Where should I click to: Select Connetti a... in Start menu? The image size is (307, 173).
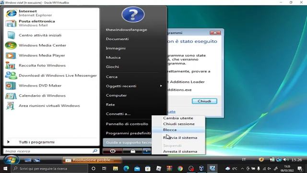pos(118,114)
